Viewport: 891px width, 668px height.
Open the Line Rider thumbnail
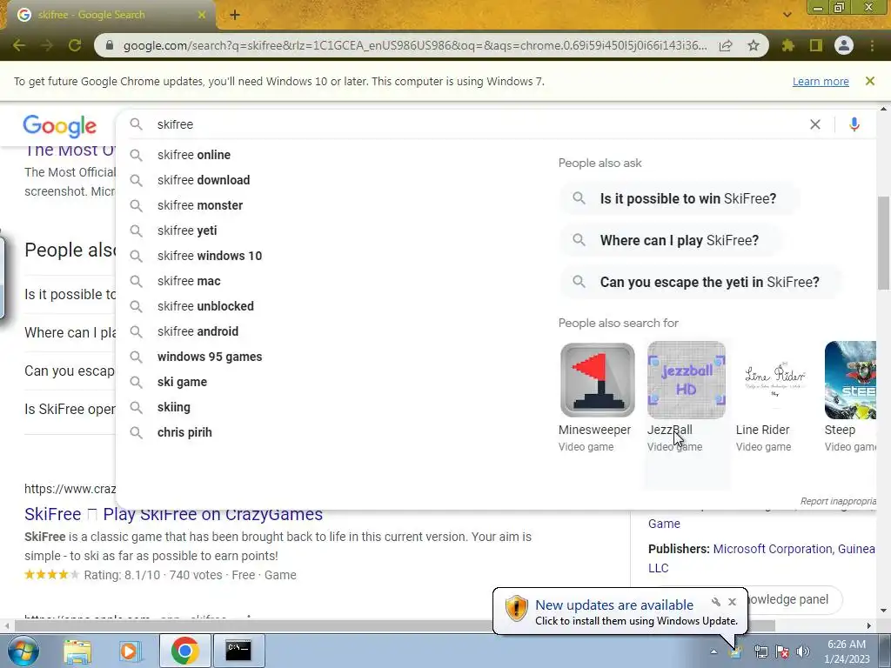(775, 380)
